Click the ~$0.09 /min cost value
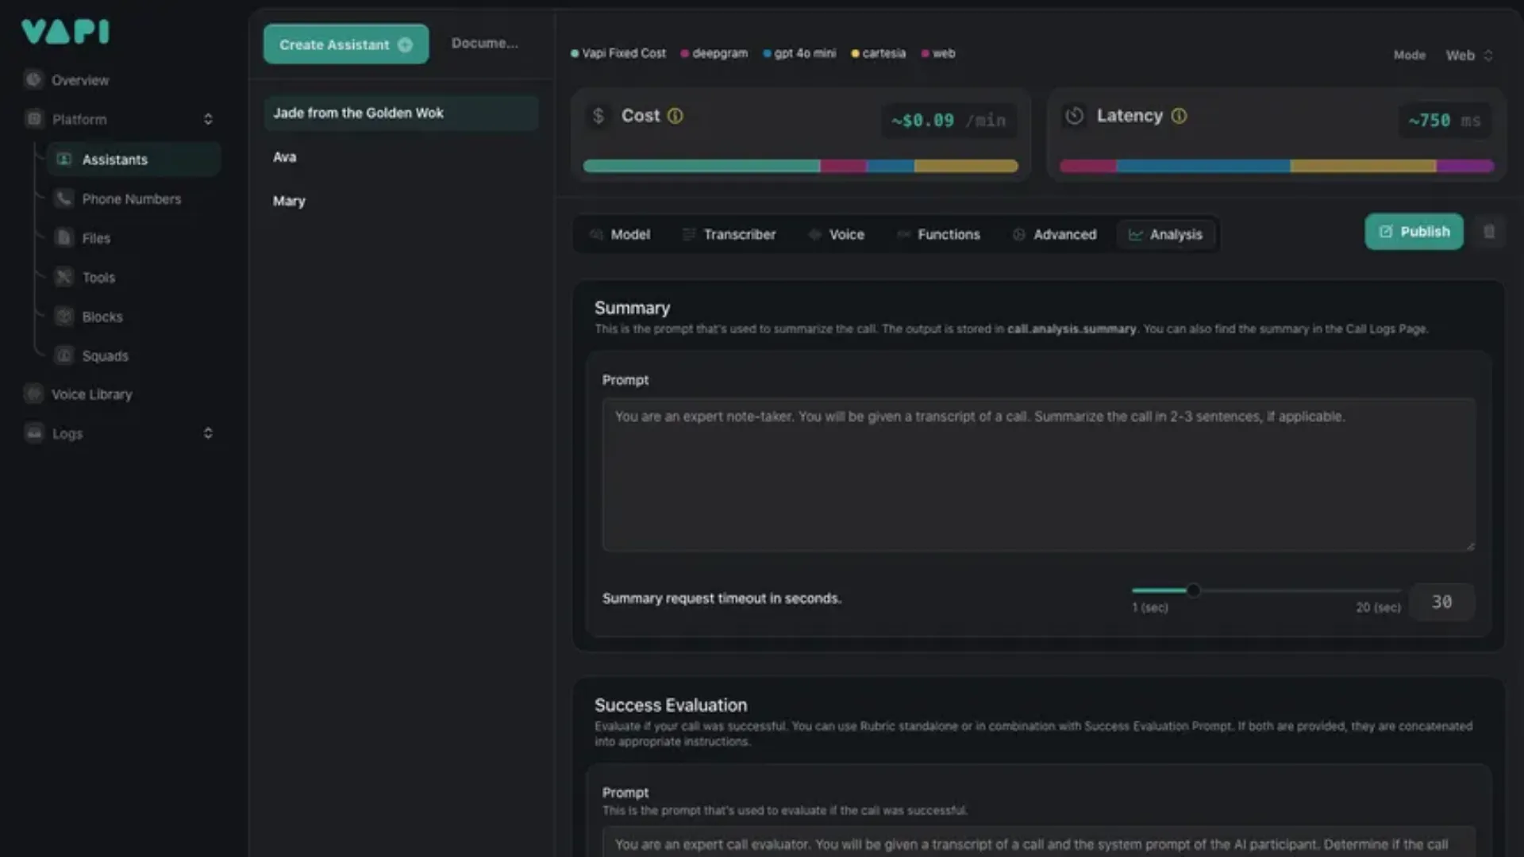Viewport: 1524px width, 857px height. coord(949,121)
